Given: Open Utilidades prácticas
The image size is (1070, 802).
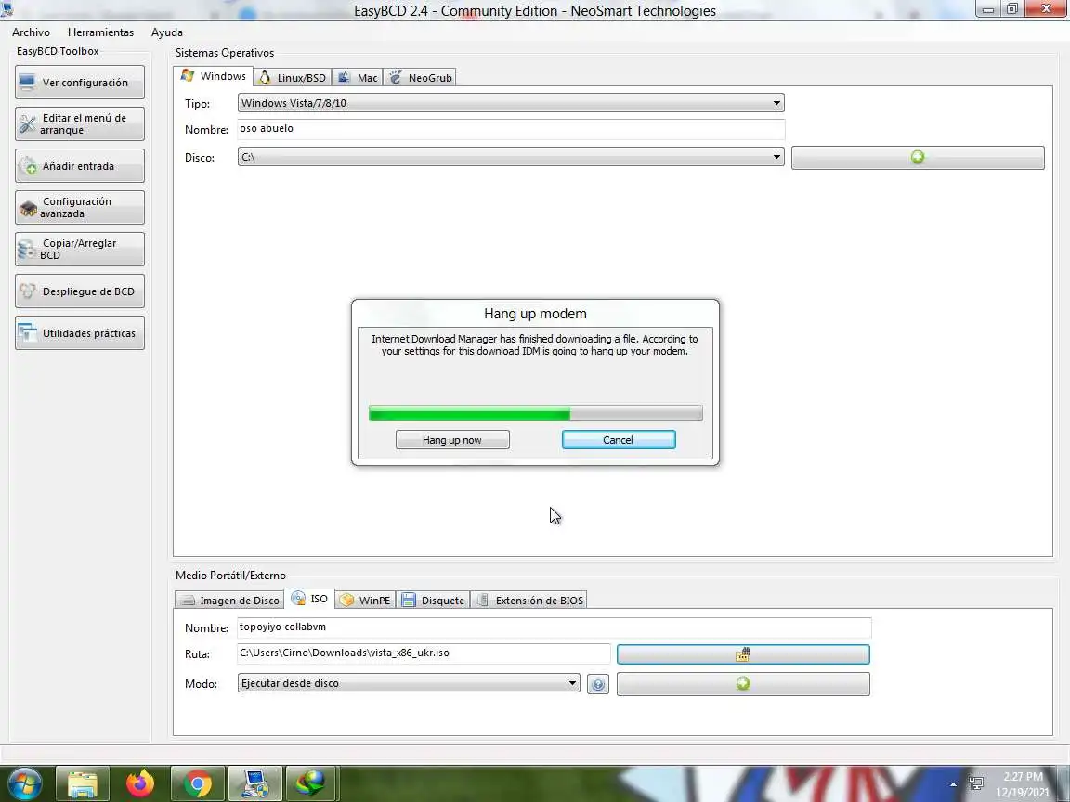Looking at the screenshot, I should click(80, 333).
